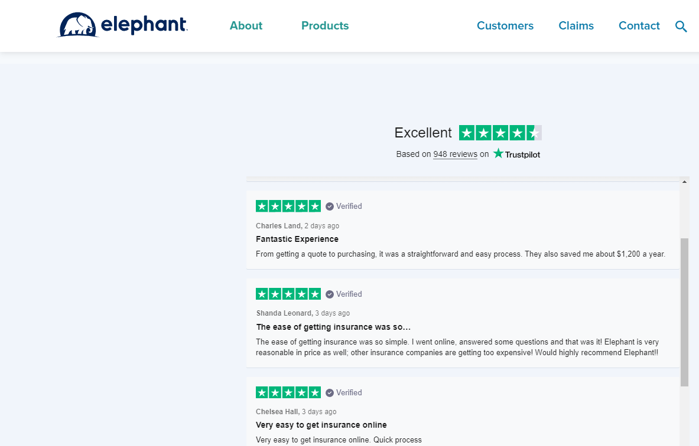Click the reviews scrollbar up arrow

684,182
